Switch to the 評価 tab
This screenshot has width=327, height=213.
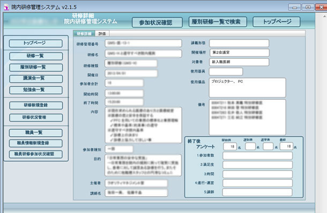[102, 34]
